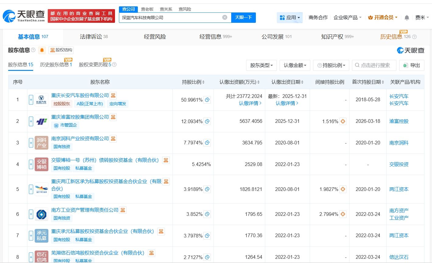This screenshot has width=432, height=263.
Task: Sort by 持股比例 column header
Action: point(193,82)
